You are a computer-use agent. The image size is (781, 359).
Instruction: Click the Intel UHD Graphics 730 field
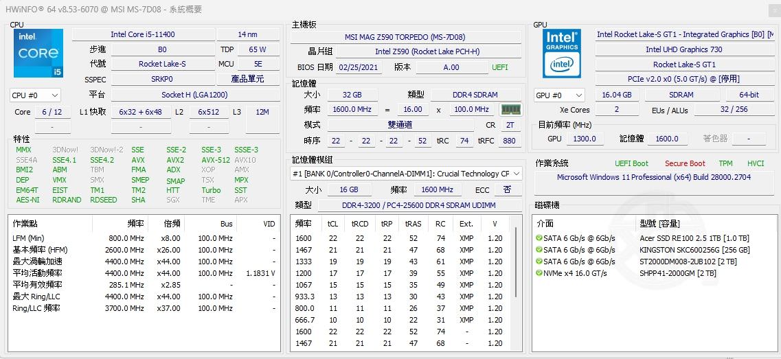click(x=683, y=49)
